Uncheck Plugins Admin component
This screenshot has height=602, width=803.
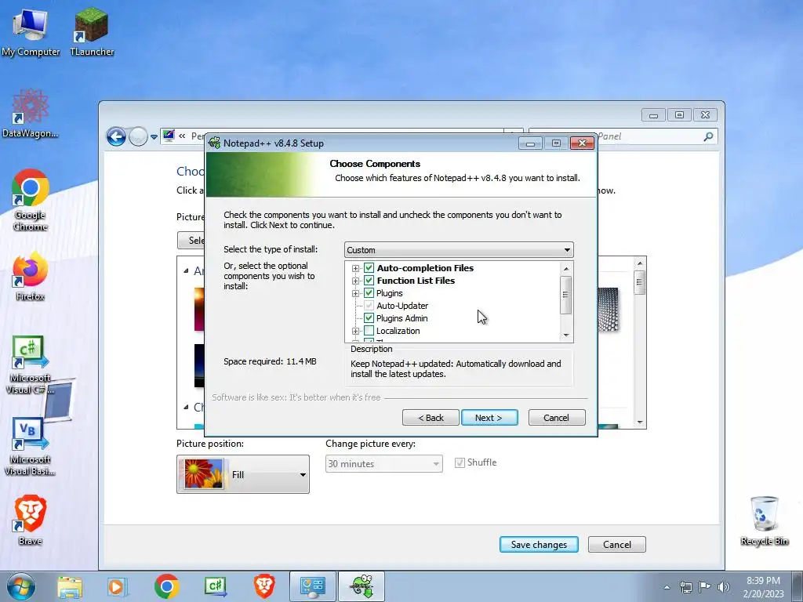[x=369, y=318]
